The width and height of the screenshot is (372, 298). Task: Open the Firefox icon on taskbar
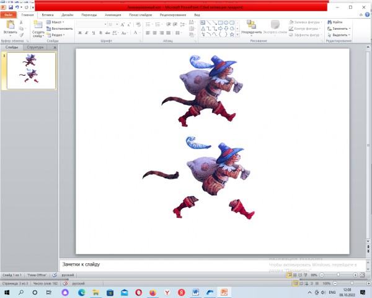pyautogui.click(x=153, y=292)
